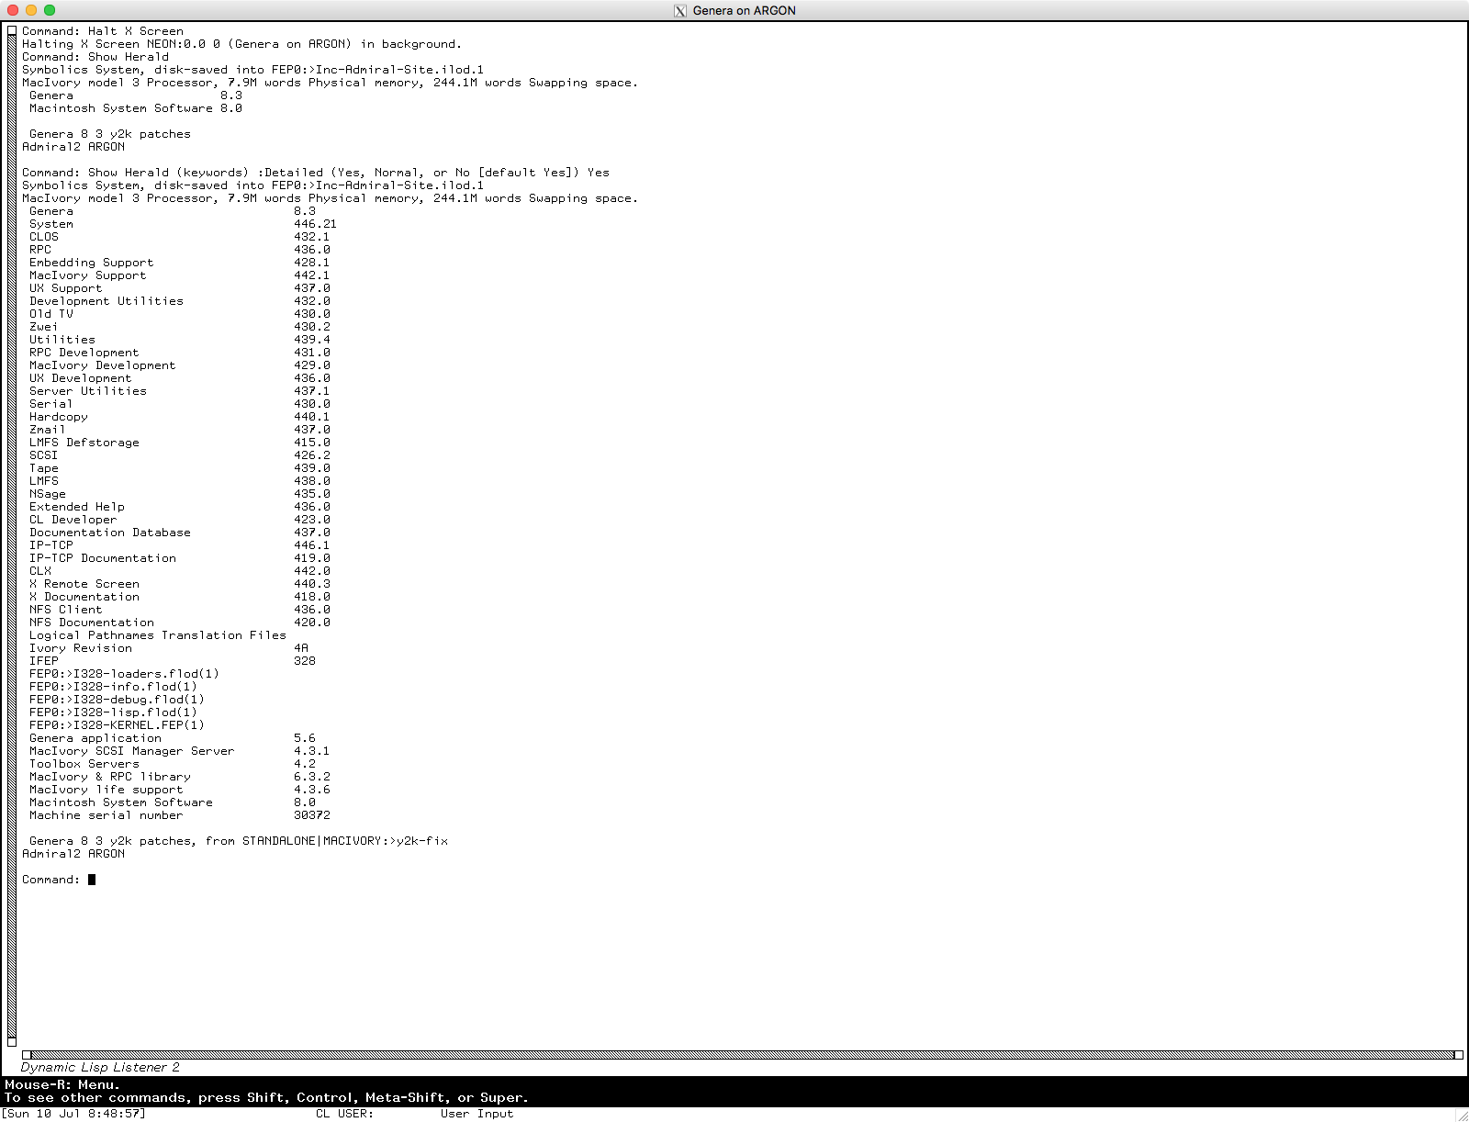Click the FEP0:>I328-loaders.flod(1) pathname
The image size is (1469, 1122).
coord(124,674)
